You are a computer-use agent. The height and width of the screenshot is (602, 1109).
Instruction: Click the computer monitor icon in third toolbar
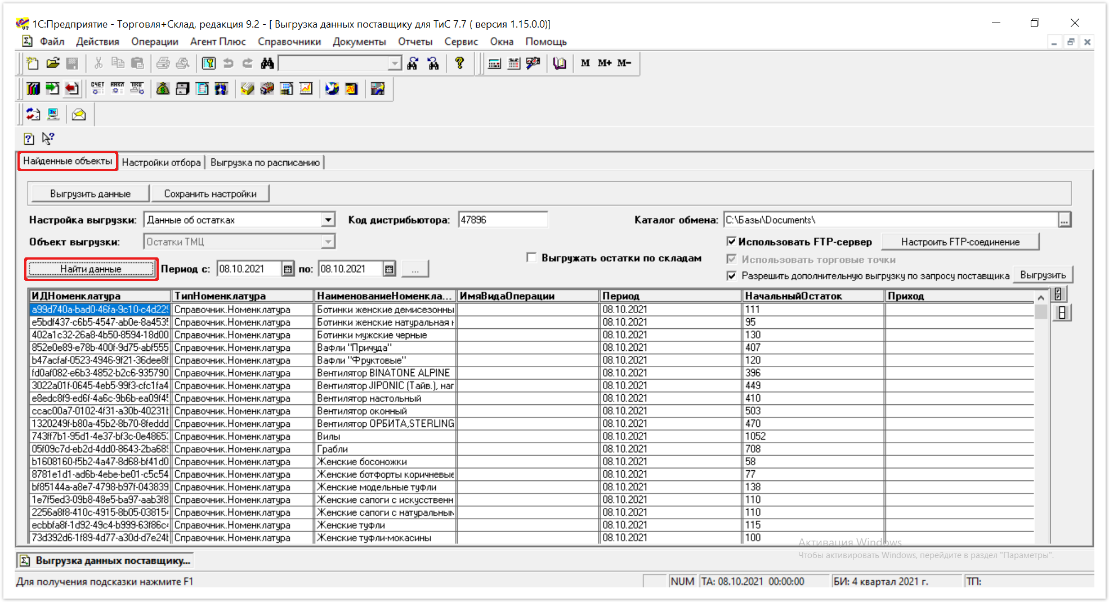coord(53,114)
